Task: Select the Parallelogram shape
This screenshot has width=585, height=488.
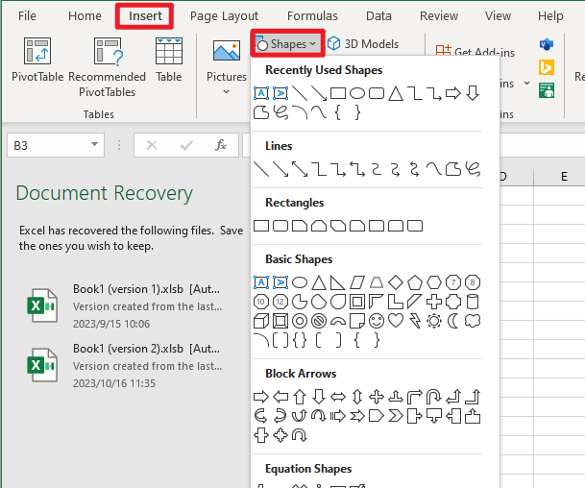Action: click(357, 282)
